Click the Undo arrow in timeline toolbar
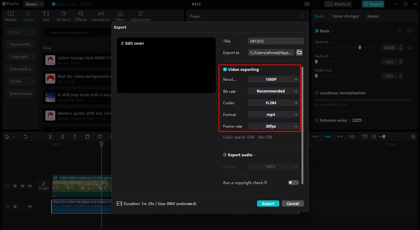 [x=26, y=136]
